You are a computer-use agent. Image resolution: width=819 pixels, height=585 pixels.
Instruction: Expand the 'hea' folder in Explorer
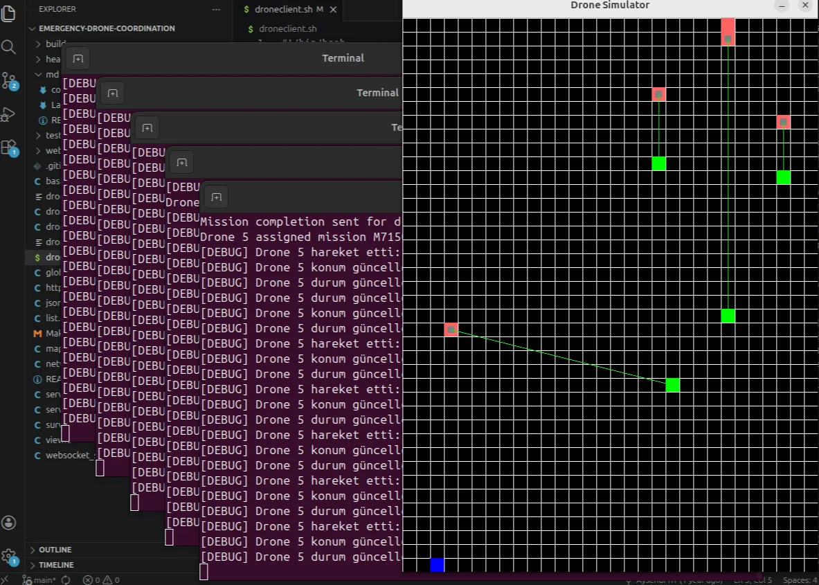point(48,59)
